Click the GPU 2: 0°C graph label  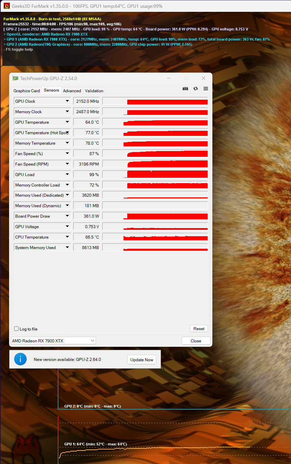point(92,406)
